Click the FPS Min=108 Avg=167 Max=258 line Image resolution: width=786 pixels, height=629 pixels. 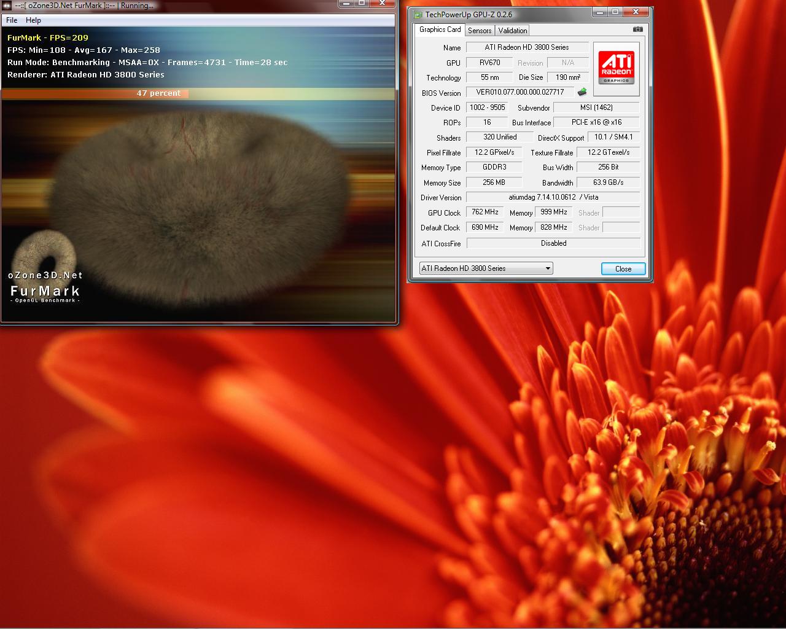(x=84, y=50)
